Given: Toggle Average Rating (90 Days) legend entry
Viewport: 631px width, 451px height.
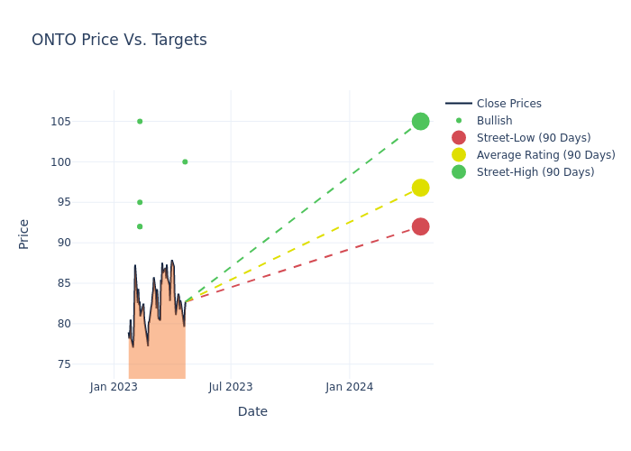Looking at the screenshot, I should tap(545, 155).
